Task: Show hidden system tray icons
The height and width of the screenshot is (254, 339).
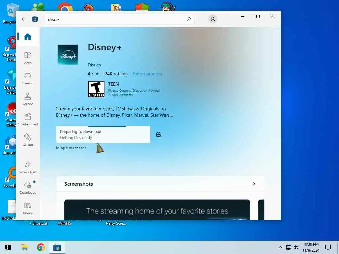Action: [280, 247]
